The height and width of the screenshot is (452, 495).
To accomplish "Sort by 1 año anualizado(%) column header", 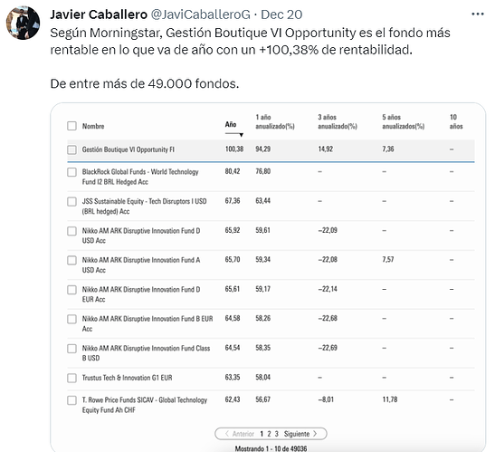I will [x=275, y=121].
